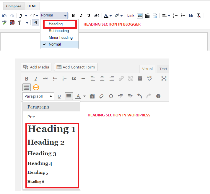210x194 pixels.
Task: Choose Heading from the Blogger format menu
Action: 60,24
